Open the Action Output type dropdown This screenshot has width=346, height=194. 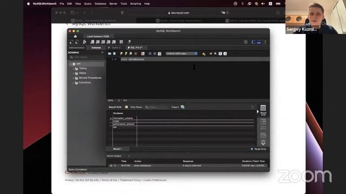tap(118, 156)
